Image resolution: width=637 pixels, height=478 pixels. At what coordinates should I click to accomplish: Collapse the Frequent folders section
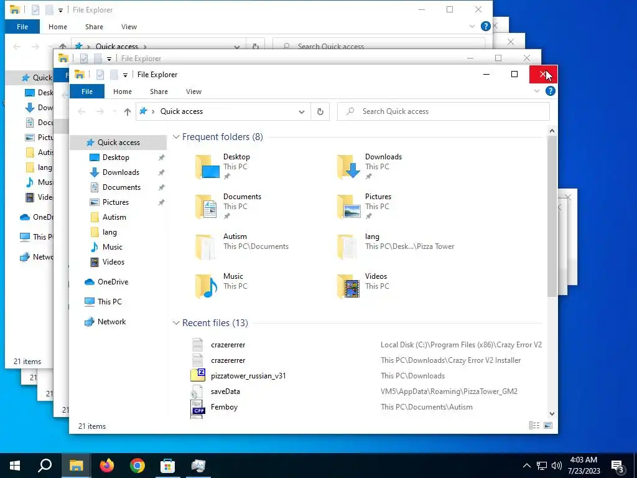[x=176, y=137]
